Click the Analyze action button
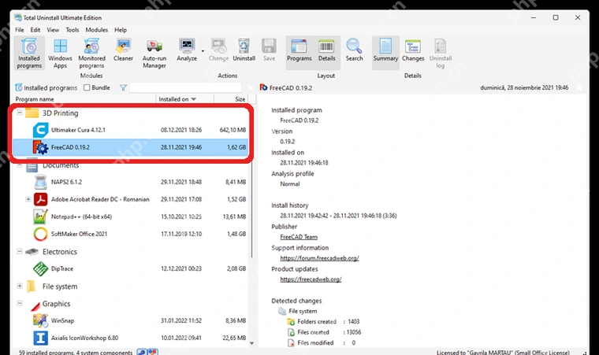The width and height of the screenshot is (599, 355). coord(187,50)
